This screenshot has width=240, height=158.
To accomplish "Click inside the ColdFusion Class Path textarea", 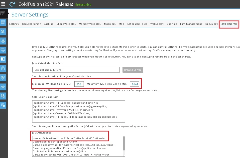I will [79, 111].
